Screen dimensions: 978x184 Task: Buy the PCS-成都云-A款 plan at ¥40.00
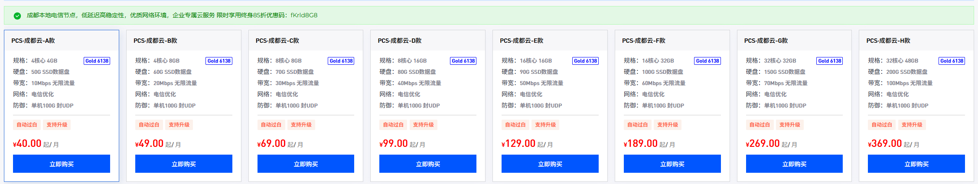pos(62,164)
